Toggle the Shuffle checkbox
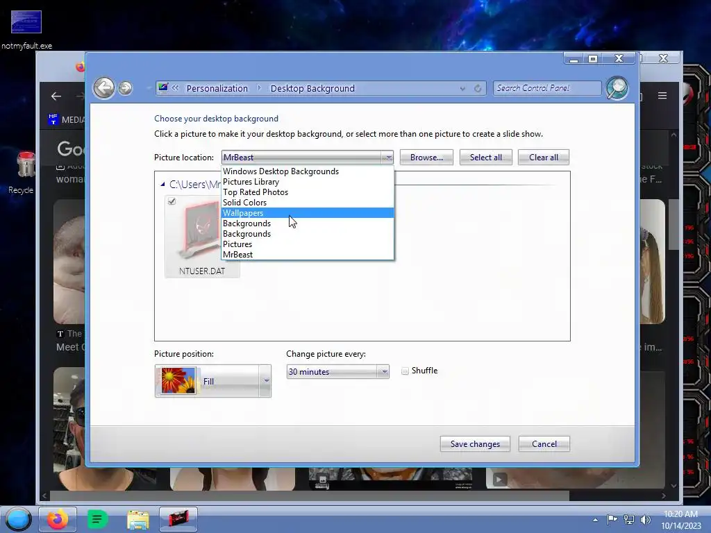This screenshot has height=533, width=711. 405,371
